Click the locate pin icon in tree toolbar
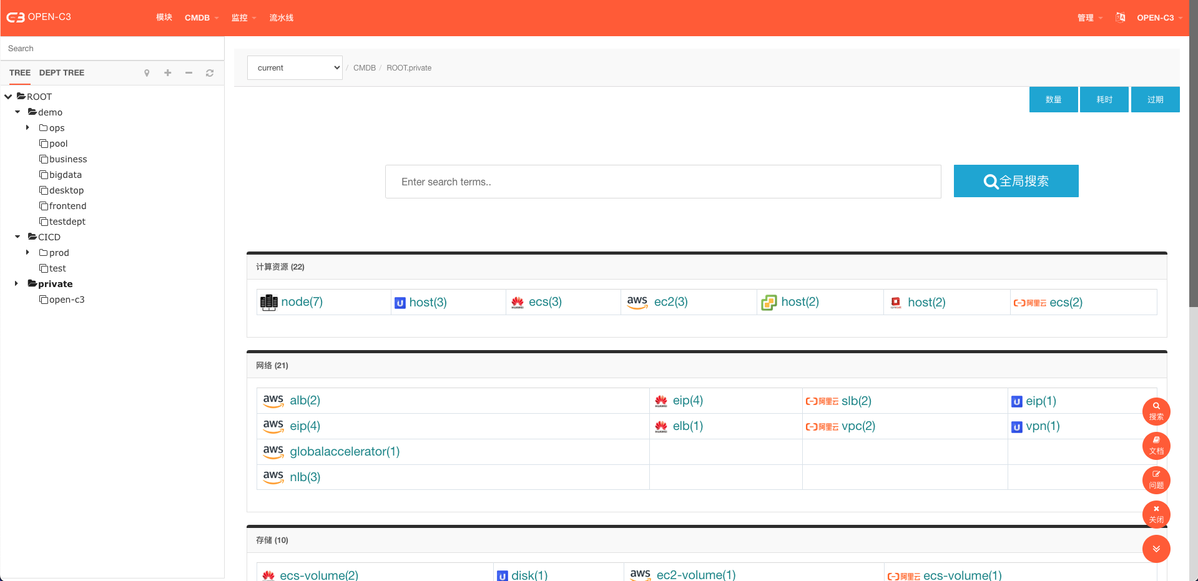The height and width of the screenshot is (581, 1198). [147, 73]
